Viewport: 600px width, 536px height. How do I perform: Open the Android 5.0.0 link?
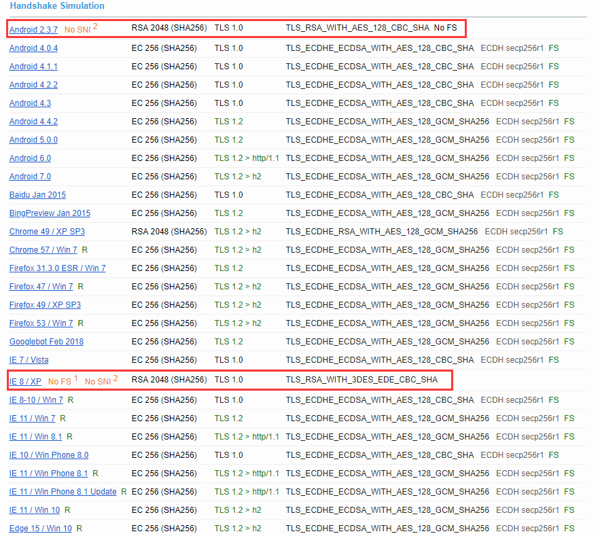coord(34,140)
